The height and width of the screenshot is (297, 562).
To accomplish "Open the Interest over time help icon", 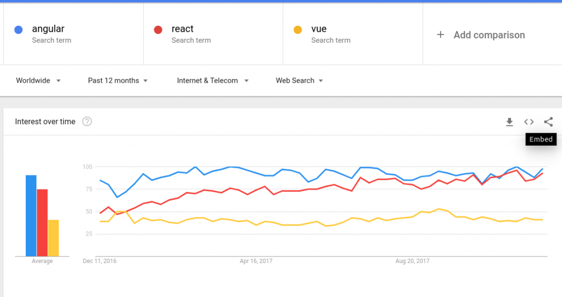I will pos(87,122).
